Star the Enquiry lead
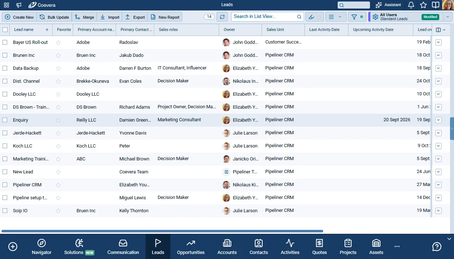 58,120
